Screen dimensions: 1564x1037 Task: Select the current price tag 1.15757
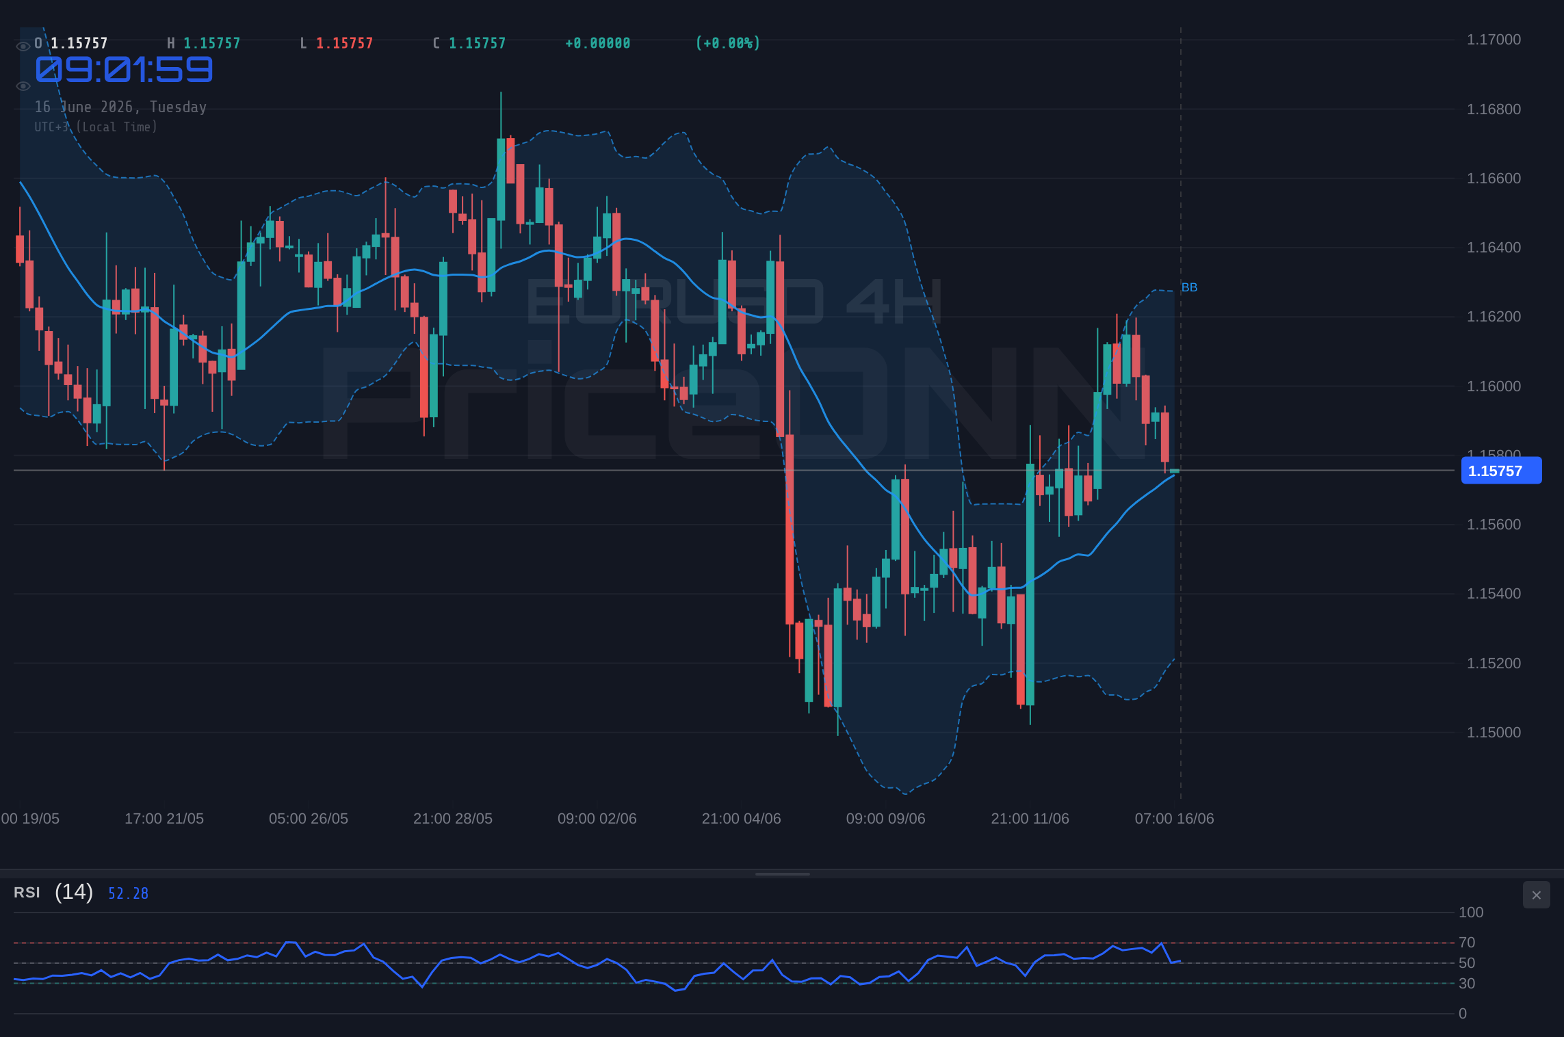pos(1501,471)
